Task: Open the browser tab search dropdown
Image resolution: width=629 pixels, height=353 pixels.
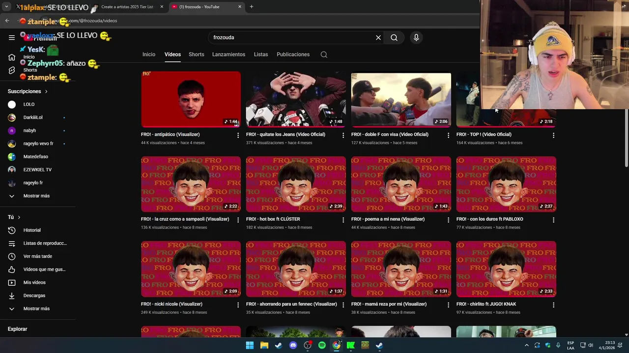Action: [6, 7]
